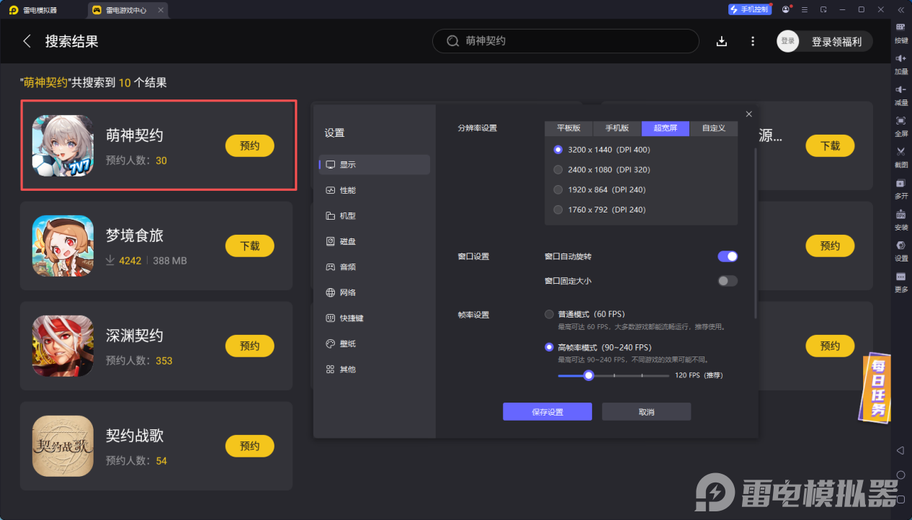The image size is (912, 520).
Task: Open the download manager icon in header
Action: pos(722,41)
